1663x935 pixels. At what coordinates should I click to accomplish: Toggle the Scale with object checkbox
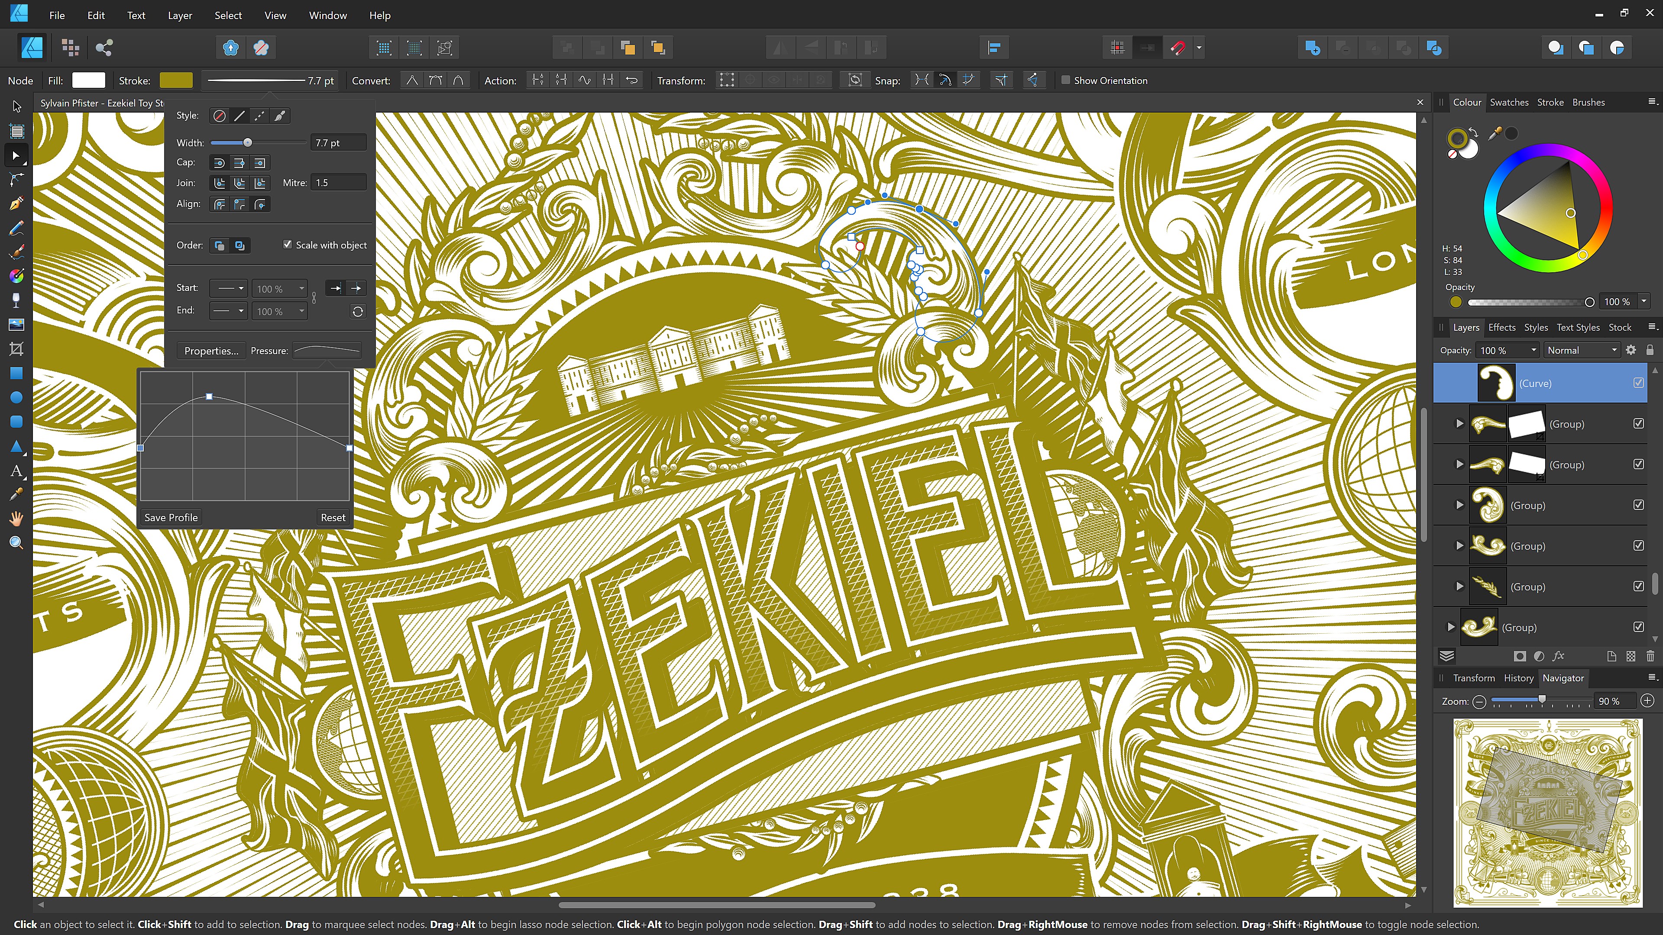(287, 245)
